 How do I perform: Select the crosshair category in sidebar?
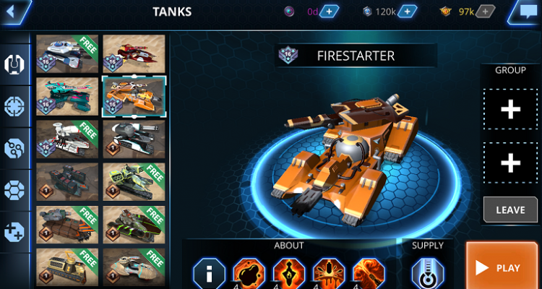click(x=14, y=106)
